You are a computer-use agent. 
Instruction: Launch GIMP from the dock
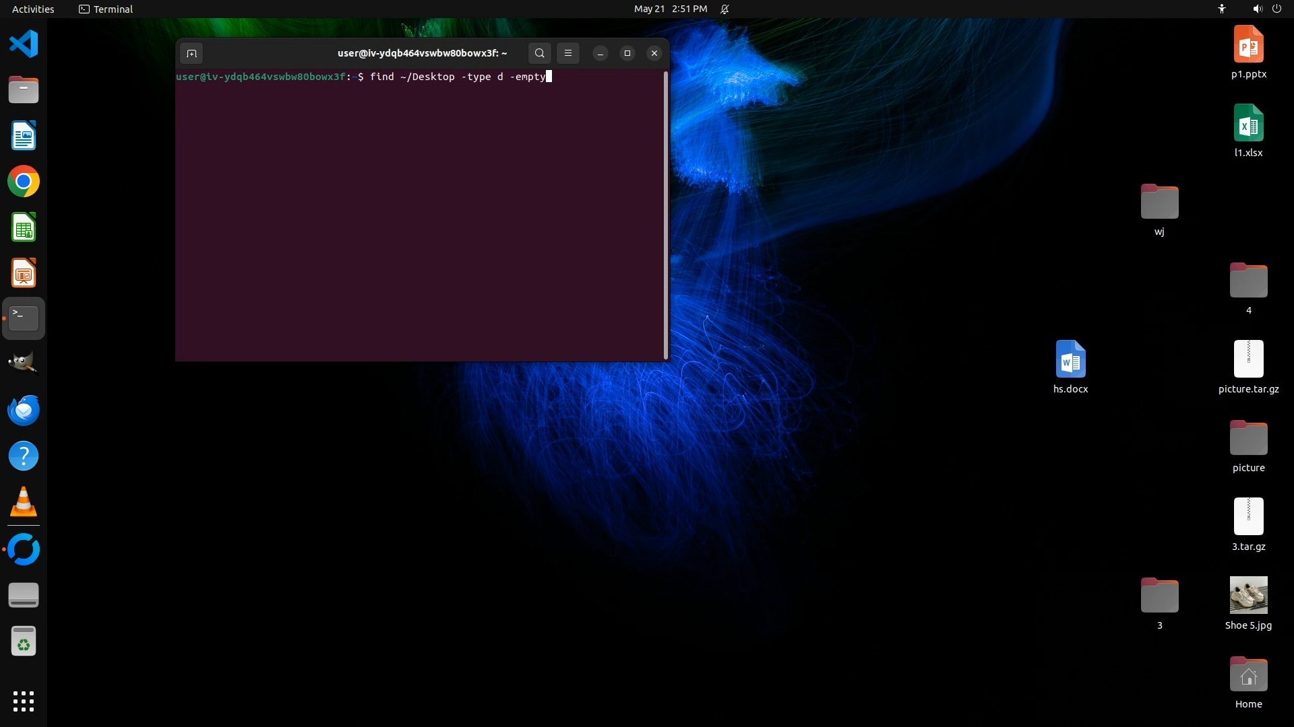tap(24, 363)
